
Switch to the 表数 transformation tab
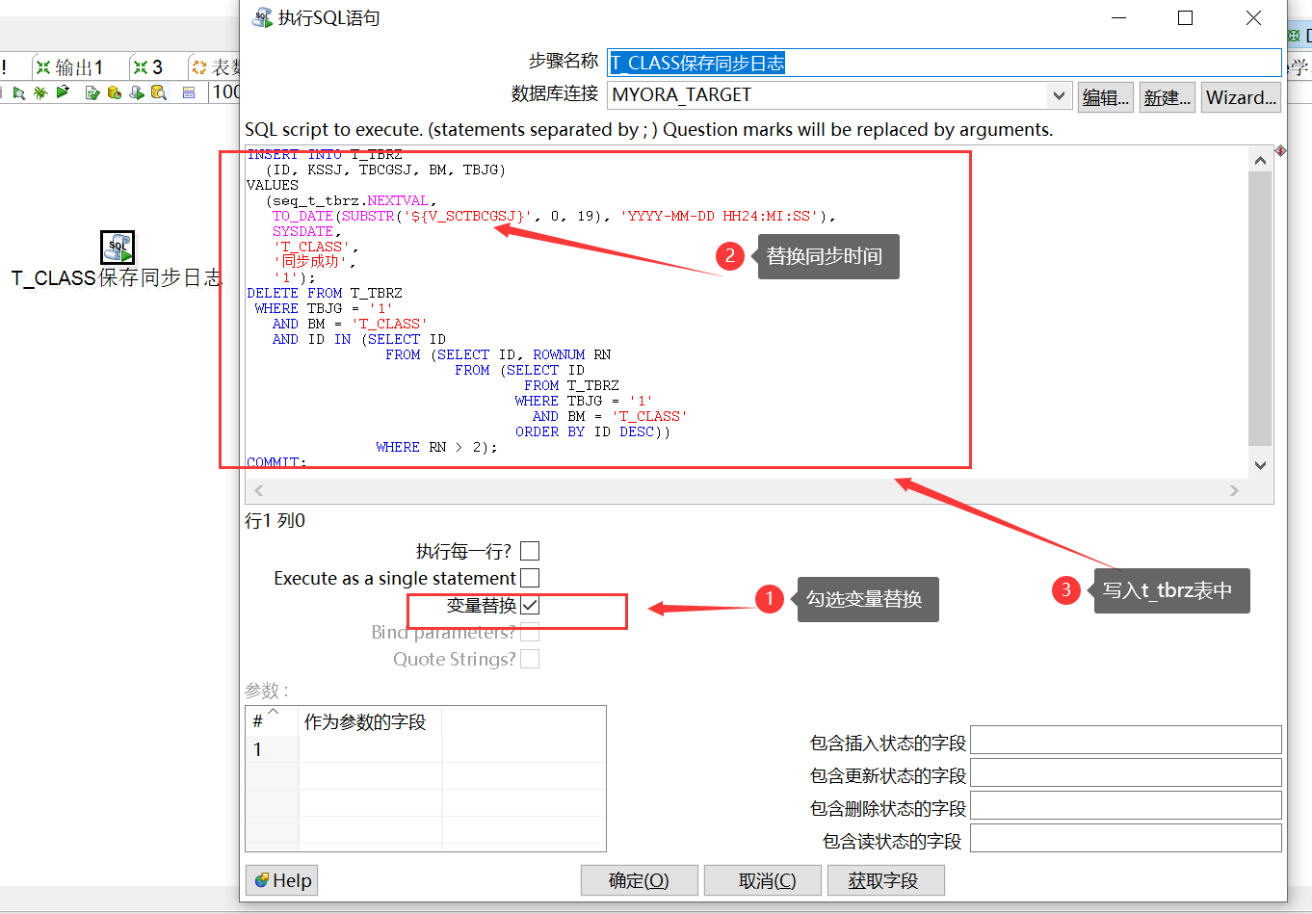pos(215,67)
